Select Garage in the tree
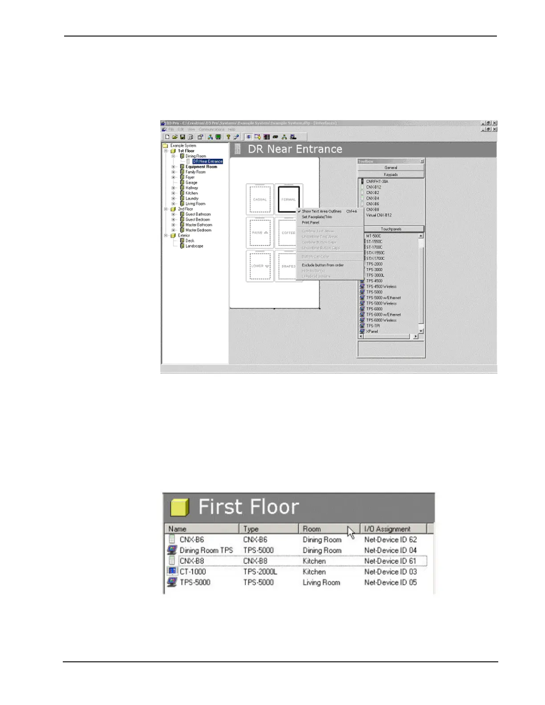 (x=191, y=182)
